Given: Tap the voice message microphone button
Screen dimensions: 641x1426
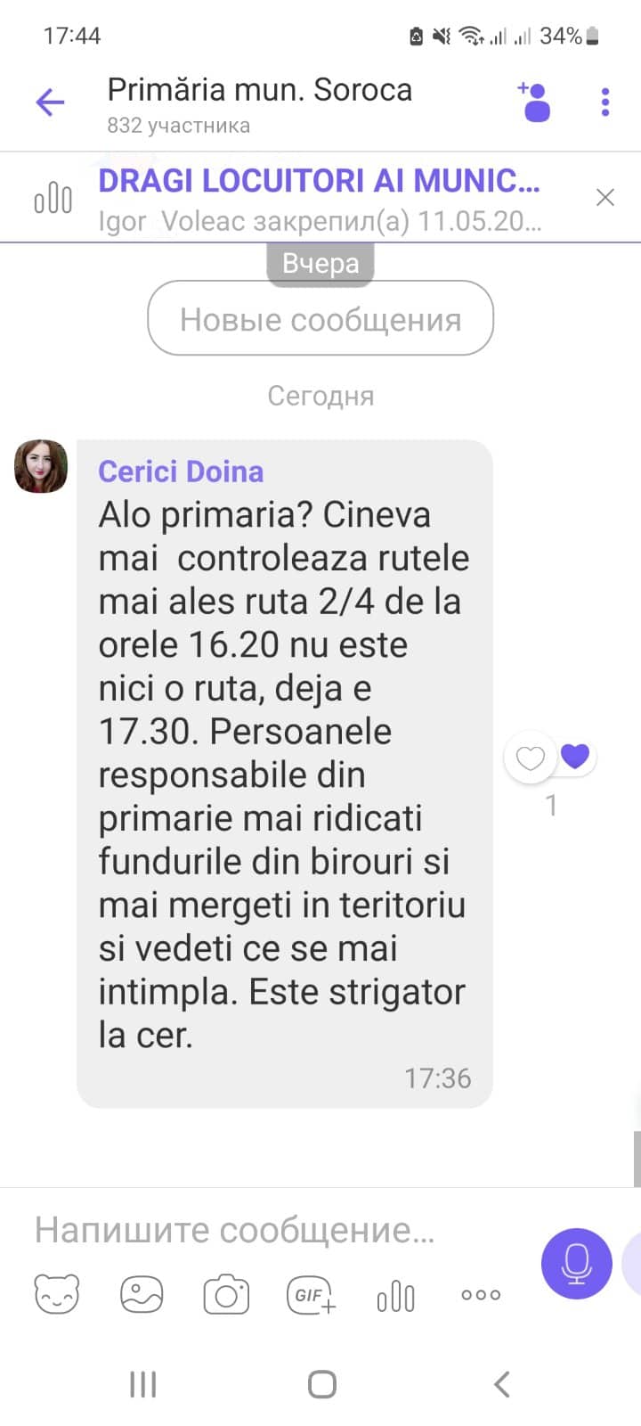Looking at the screenshot, I should tap(577, 1264).
